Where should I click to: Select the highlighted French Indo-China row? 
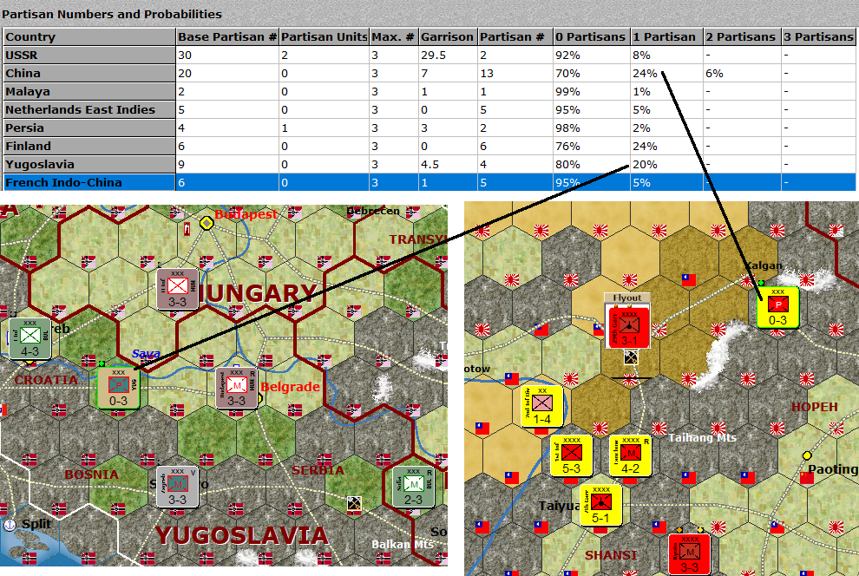[x=429, y=182]
